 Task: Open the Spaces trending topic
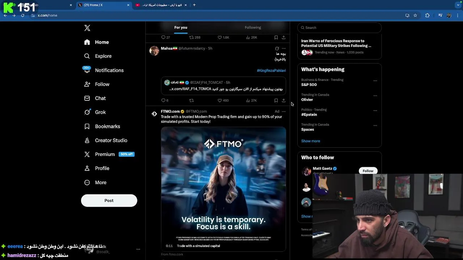pyautogui.click(x=307, y=129)
